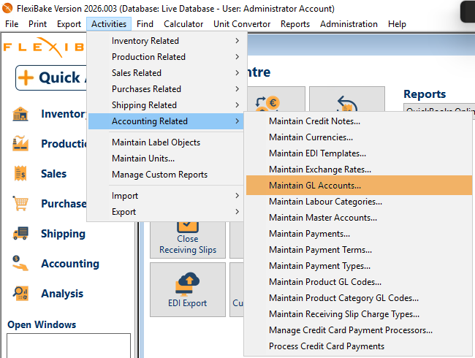Click the Quick Add button
This screenshot has height=358, width=475.
pos(51,77)
